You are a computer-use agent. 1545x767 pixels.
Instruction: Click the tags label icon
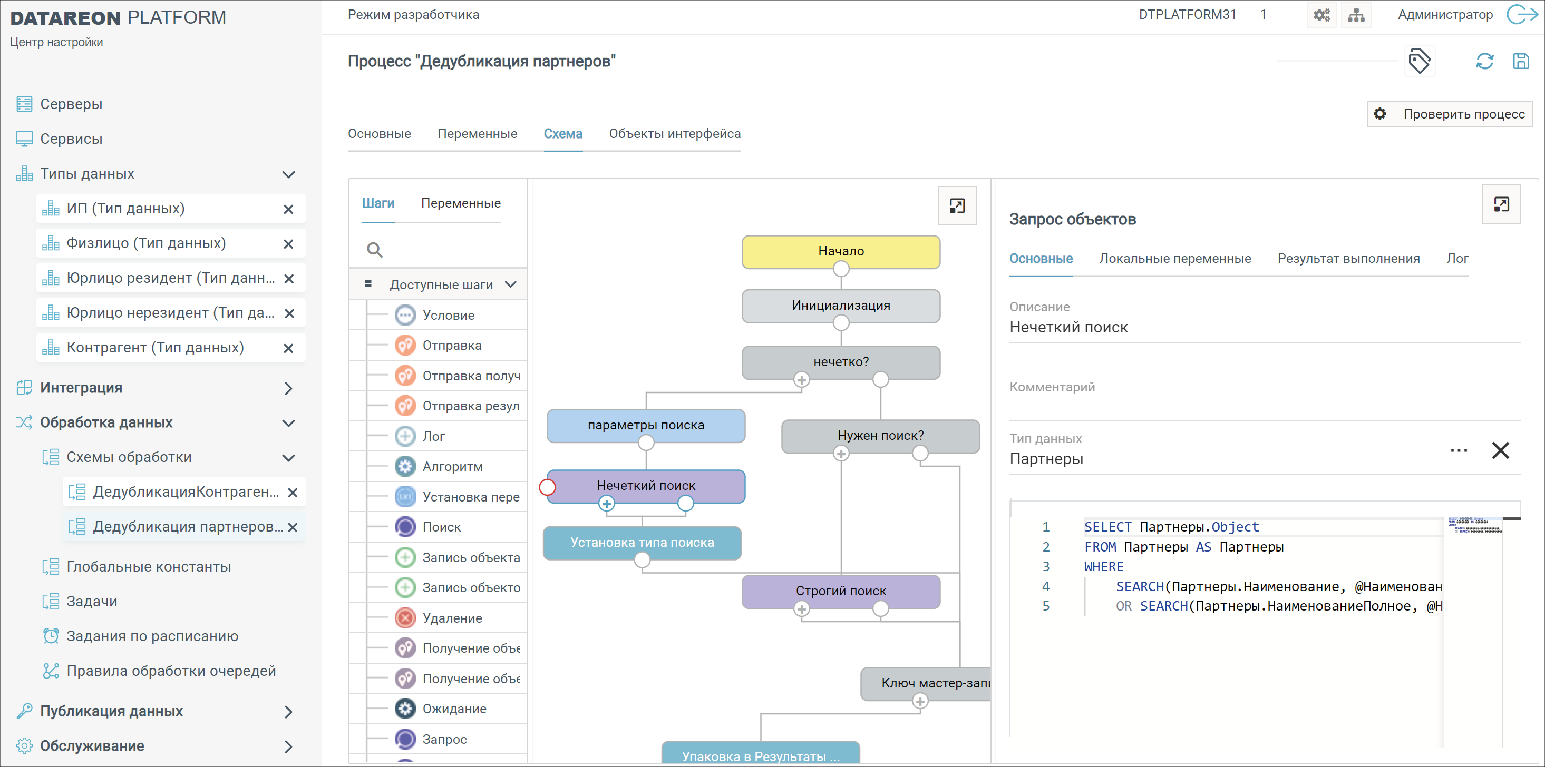click(1418, 61)
